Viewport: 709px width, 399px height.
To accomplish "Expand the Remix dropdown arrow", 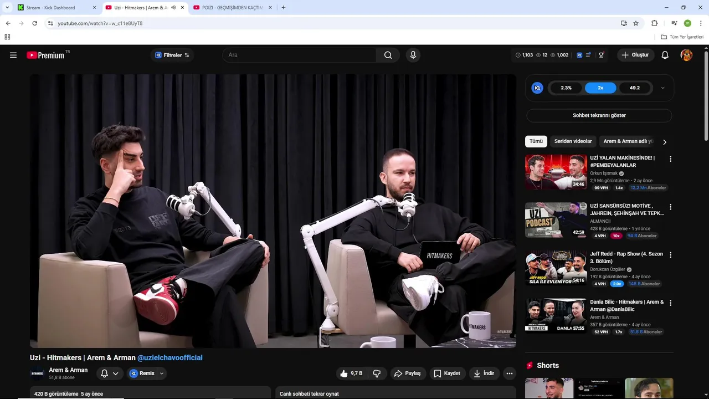I will pos(162,374).
